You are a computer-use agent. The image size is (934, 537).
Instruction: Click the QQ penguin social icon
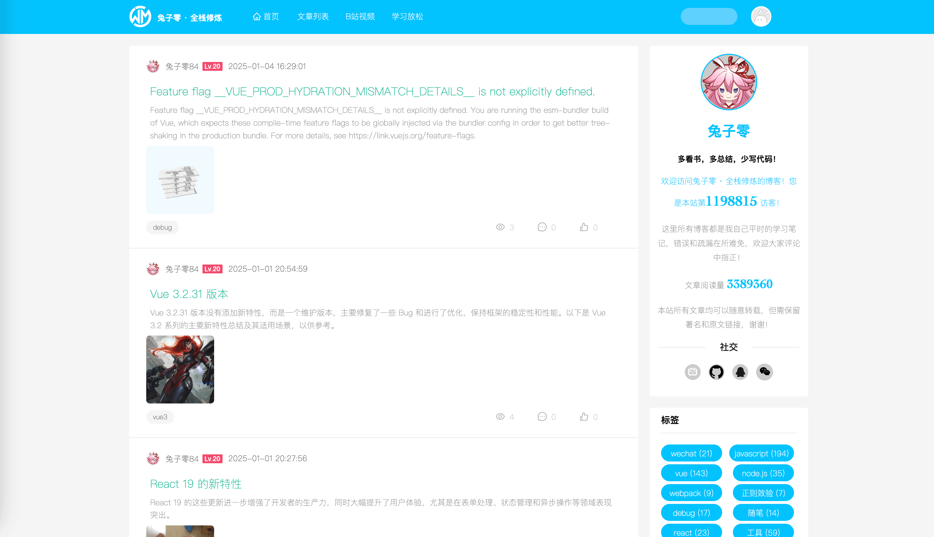pos(740,372)
